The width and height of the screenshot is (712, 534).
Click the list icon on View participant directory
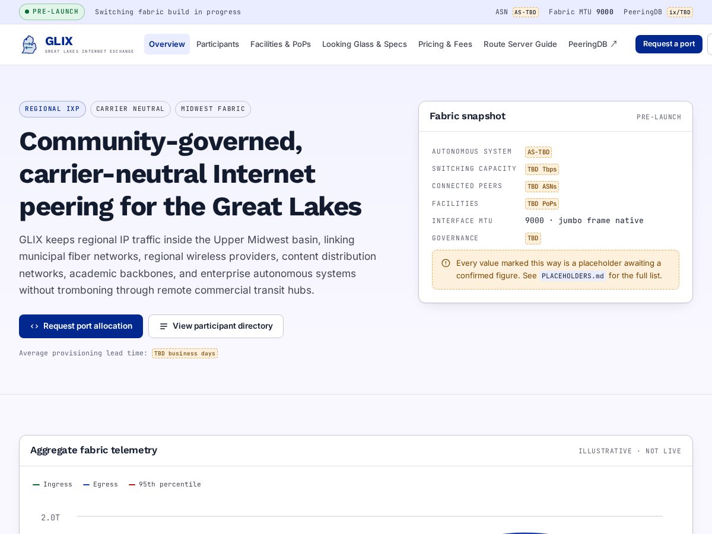[x=164, y=326]
